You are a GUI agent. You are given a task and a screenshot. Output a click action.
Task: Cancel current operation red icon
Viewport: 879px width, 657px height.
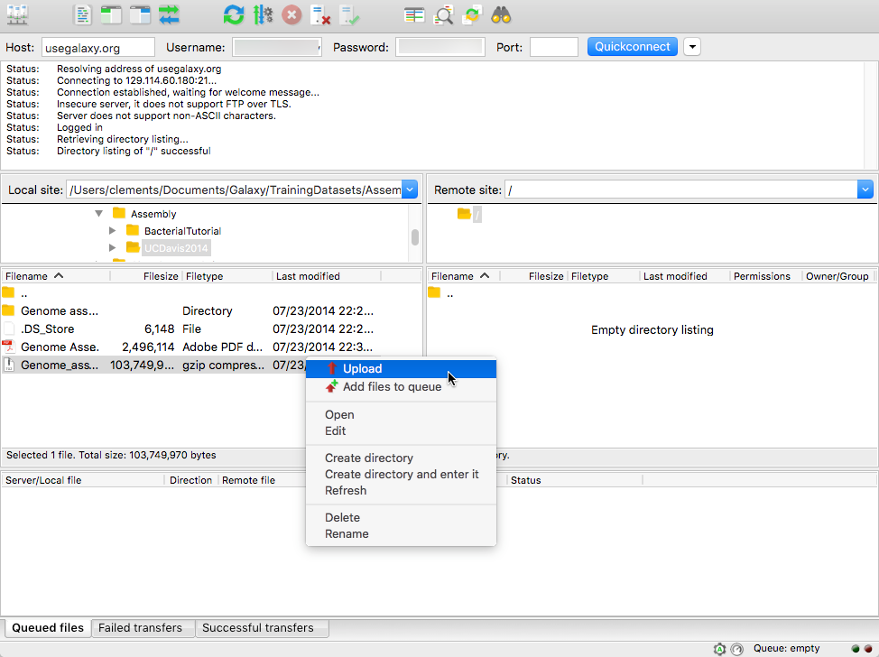pos(291,15)
